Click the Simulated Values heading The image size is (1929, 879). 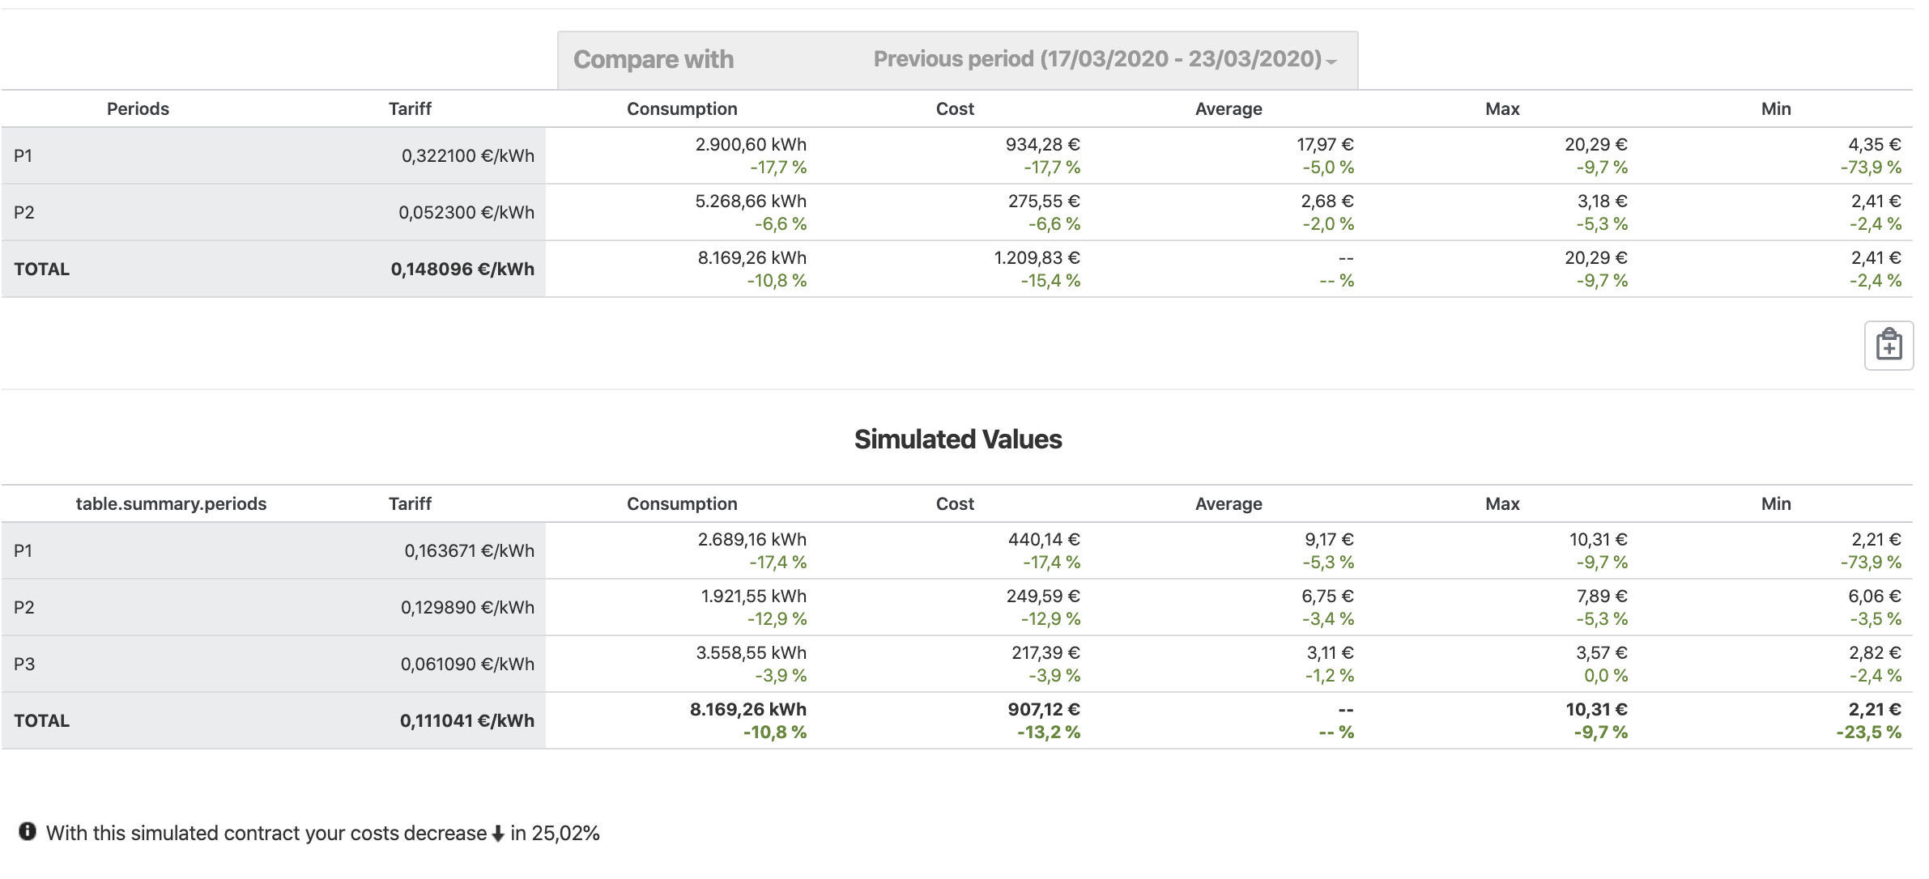[958, 439]
